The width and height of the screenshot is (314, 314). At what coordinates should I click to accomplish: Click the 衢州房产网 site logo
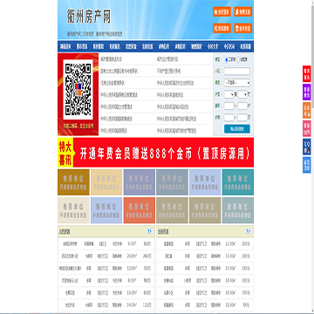pyautogui.click(x=89, y=17)
